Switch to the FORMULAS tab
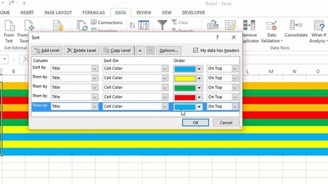 click(x=93, y=13)
